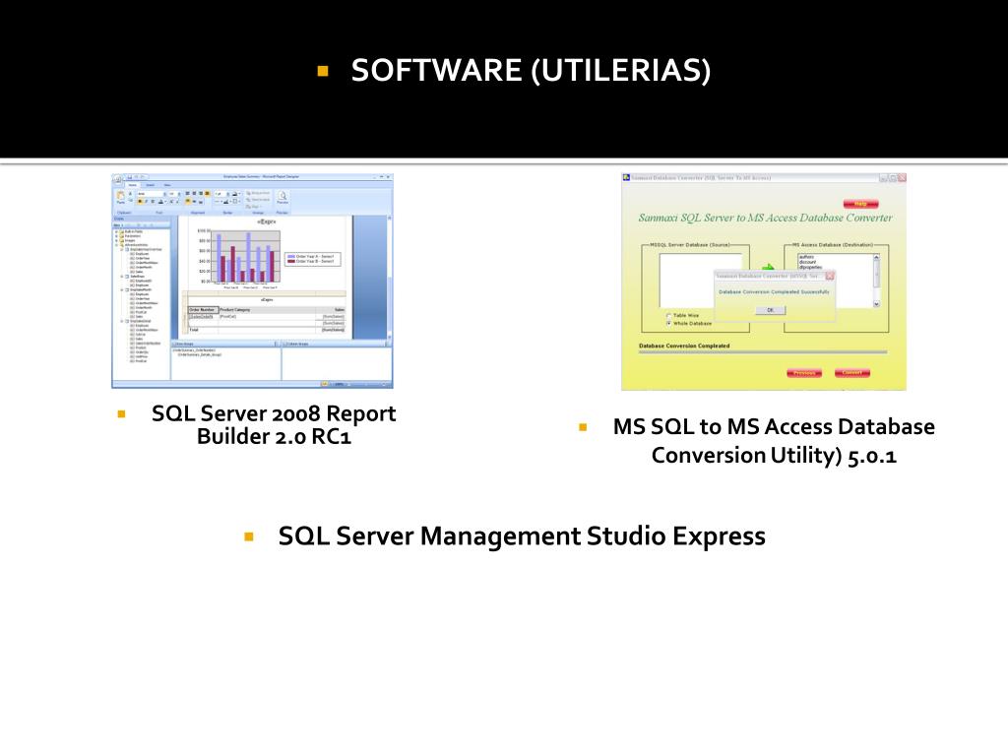This screenshot has height=756, width=1008.
Task: Open the round Office button in Report Builder
Action: tap(117, 179)
